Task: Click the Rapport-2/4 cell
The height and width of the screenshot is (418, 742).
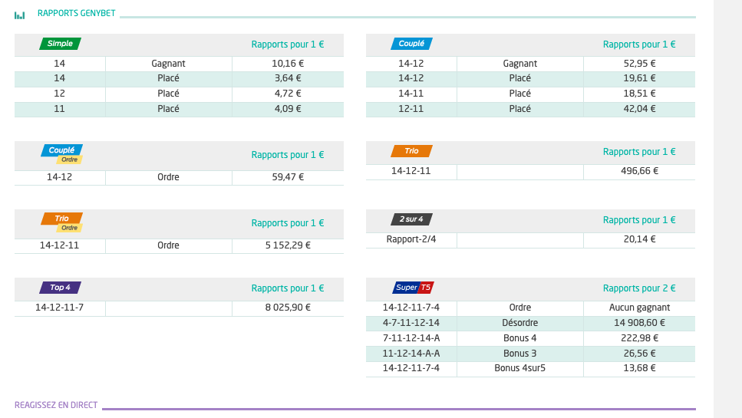Action: (411, 239)
